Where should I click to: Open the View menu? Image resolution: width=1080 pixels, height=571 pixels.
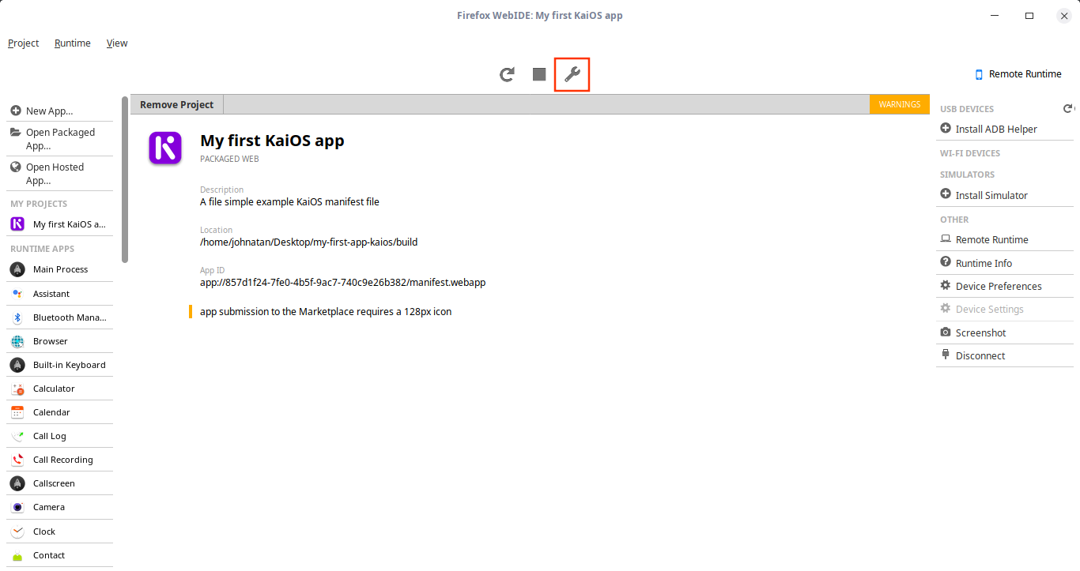(x=117, y=43)
